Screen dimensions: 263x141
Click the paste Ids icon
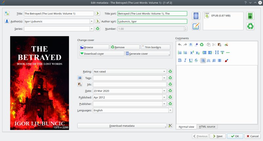80,84
